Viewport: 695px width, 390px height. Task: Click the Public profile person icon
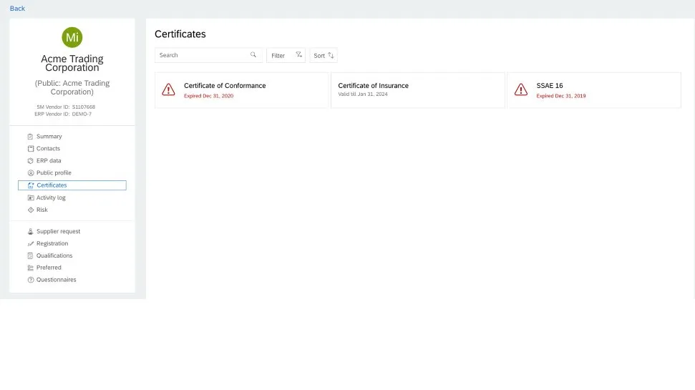pyautogui.click(x=30, y=173)
